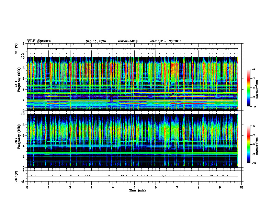Click the "10" tick on the time axis
Viewport: 272px width, 210px height.
241,187
